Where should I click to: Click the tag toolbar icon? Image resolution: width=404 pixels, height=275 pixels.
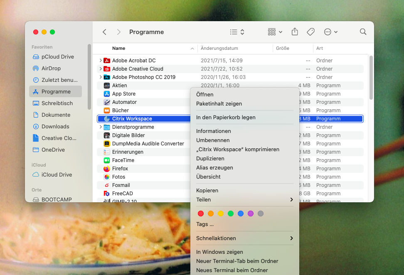(311, 32)
